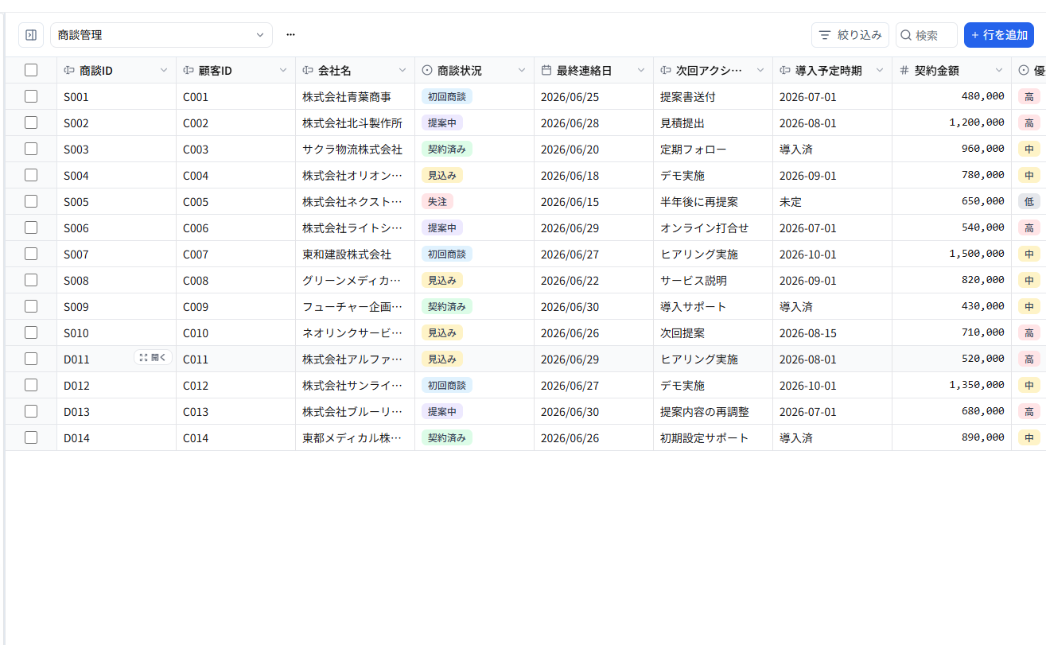This screenshot has height=645, width=1046.
Task: Click the text-type icon beside 会社名 header
Action: [308, 71]
